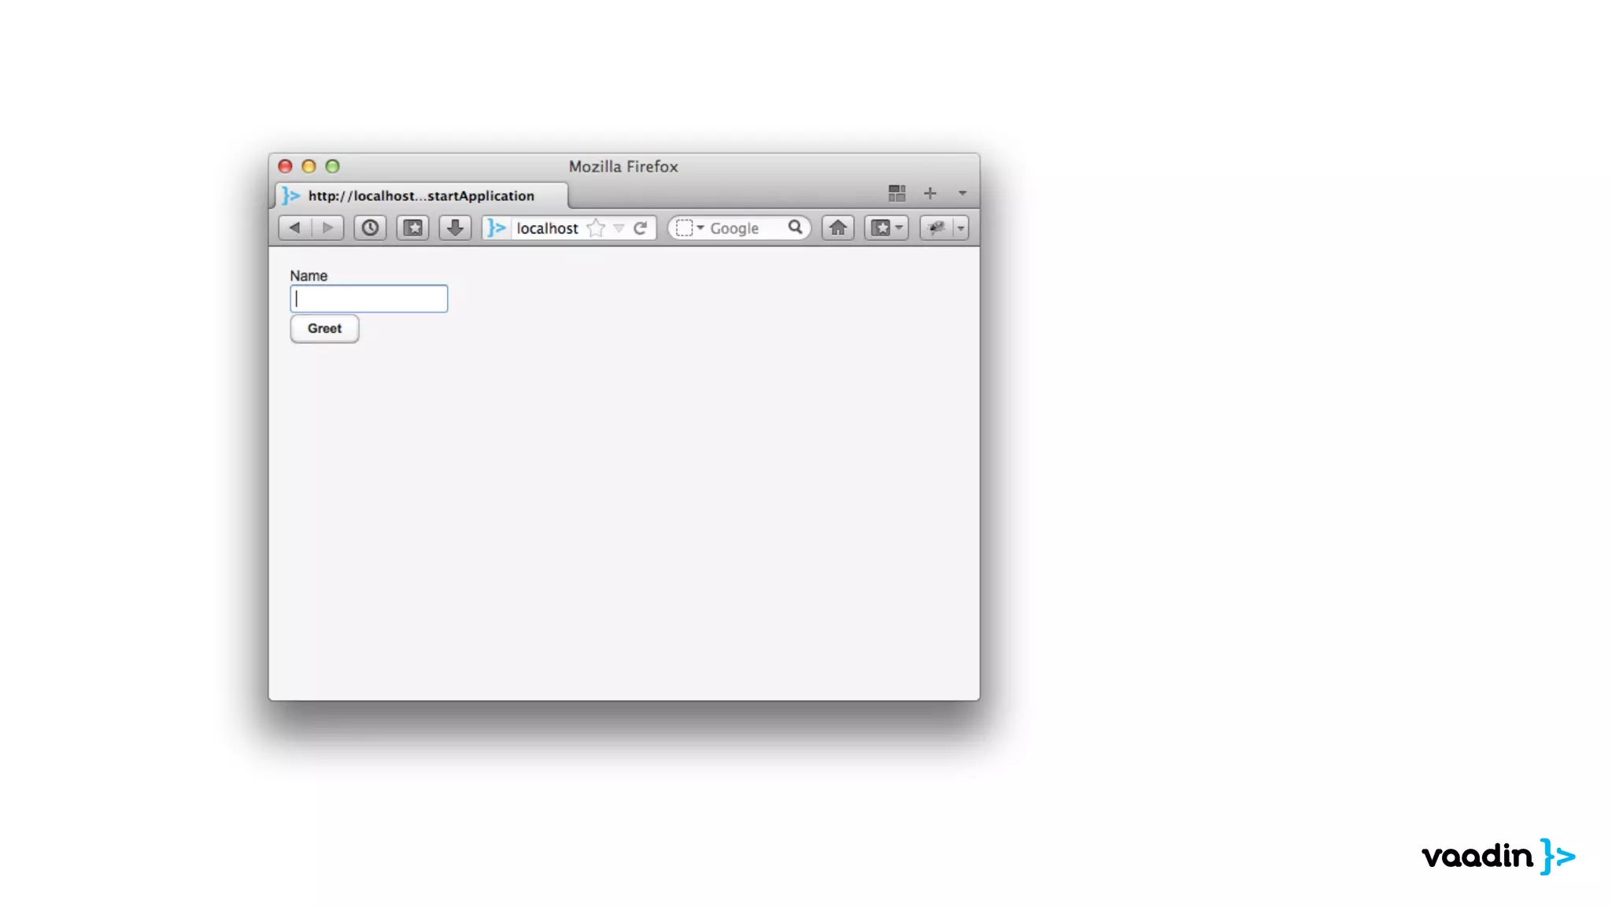Click into the Name text field
This screenshot has width=1612, height=907.
tap(368, 299)
